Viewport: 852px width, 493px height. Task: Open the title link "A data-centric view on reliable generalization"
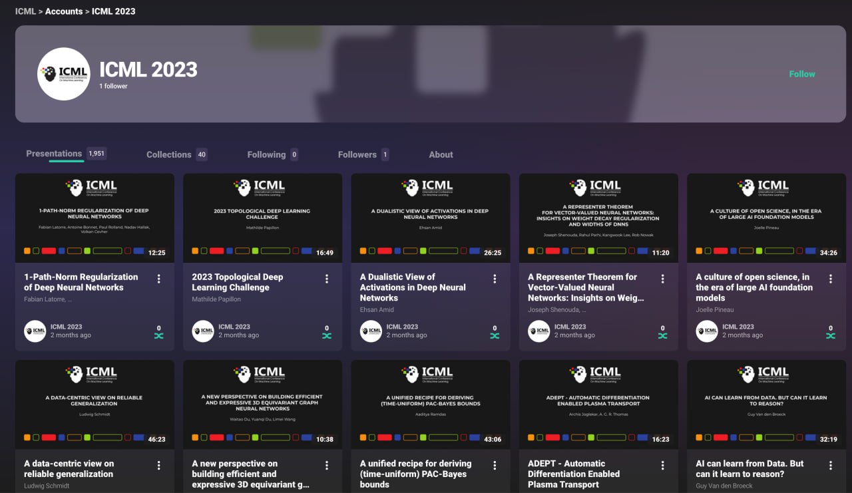[x=69, y=468]
